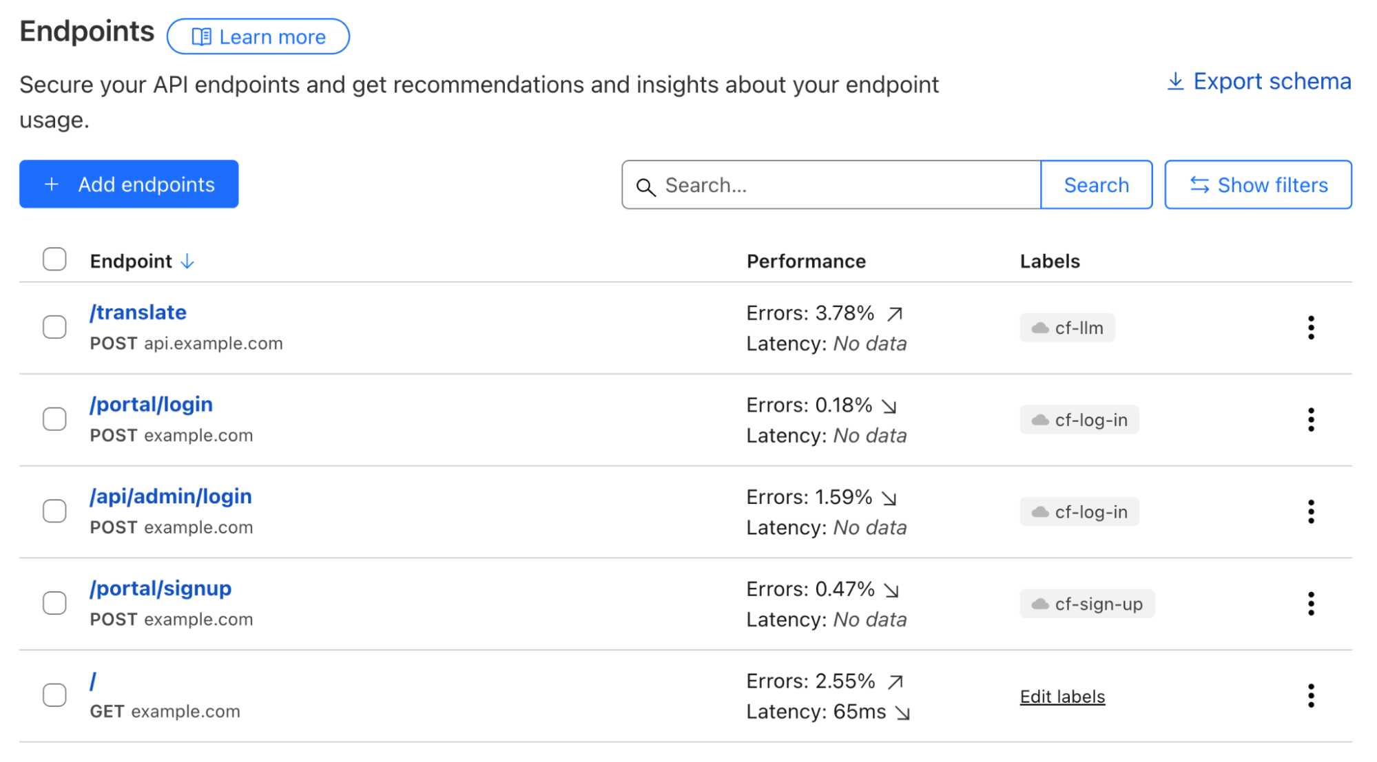This screenshot has height=762, width=1377.
Task: Open the kebab menu for /api/admin/login
Action: click(x=1310, y=511)
